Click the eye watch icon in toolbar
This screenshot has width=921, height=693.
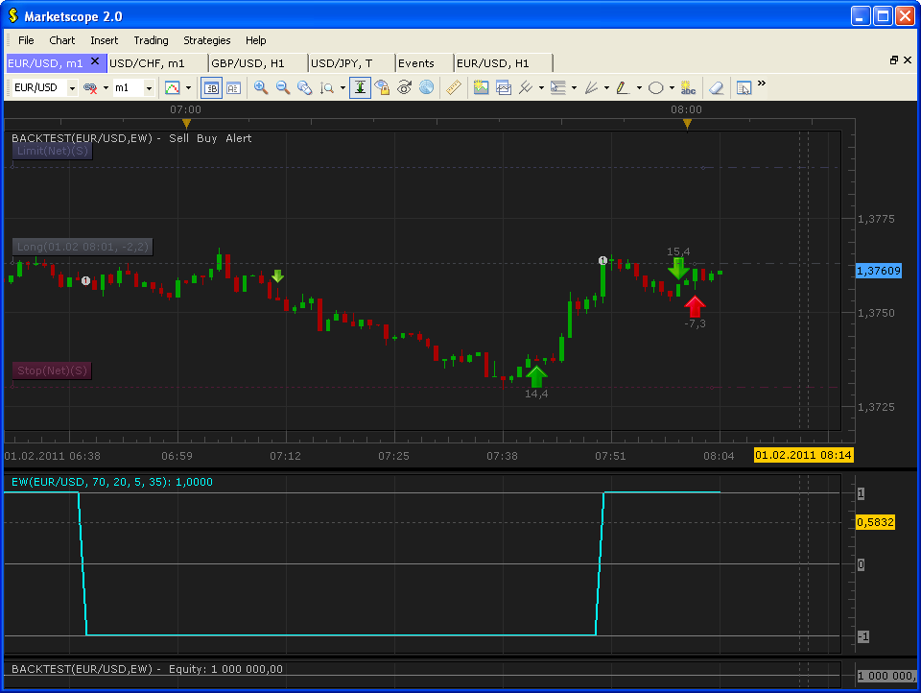[x=404, y=87]
